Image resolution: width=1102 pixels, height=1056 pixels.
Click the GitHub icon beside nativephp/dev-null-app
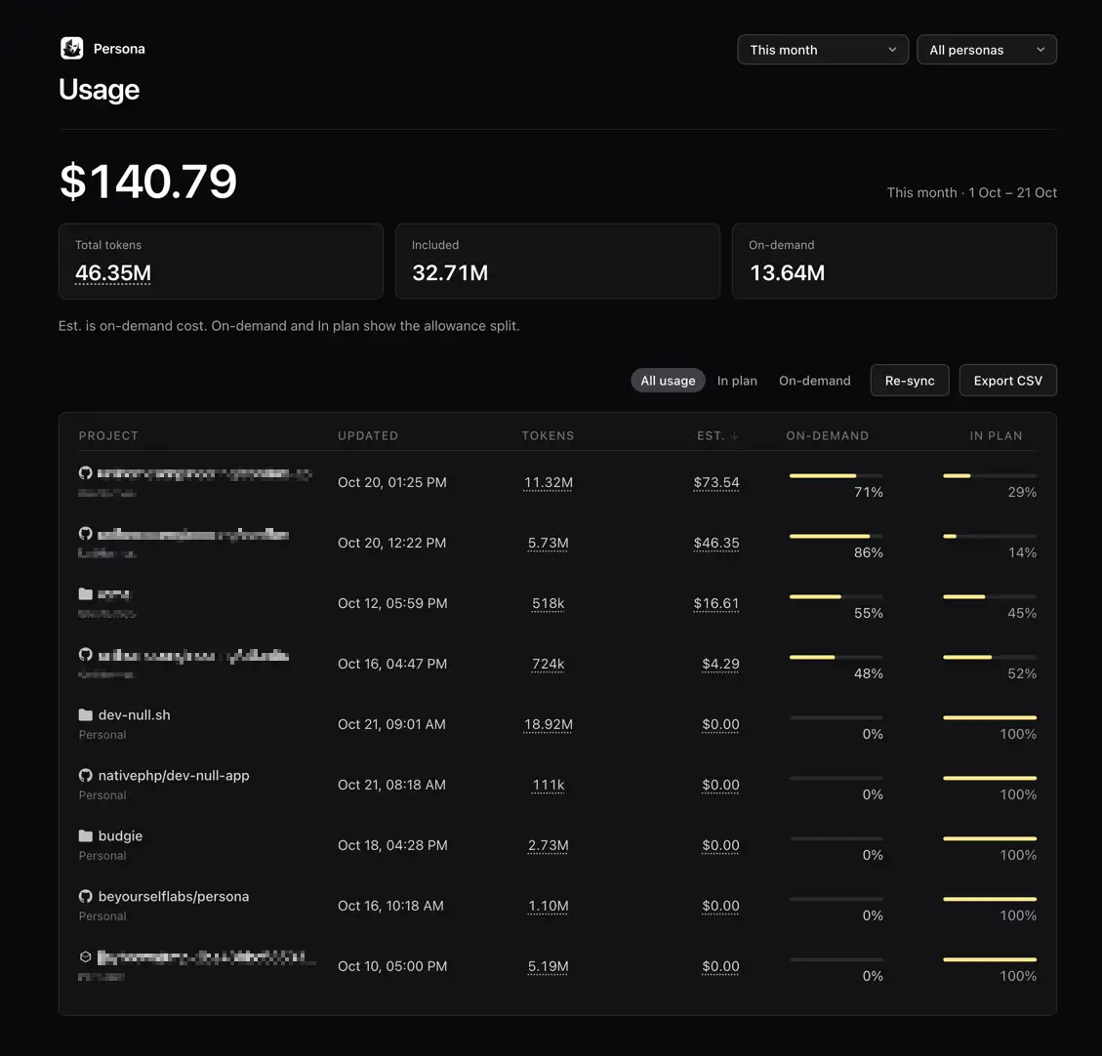pos(86,775)
